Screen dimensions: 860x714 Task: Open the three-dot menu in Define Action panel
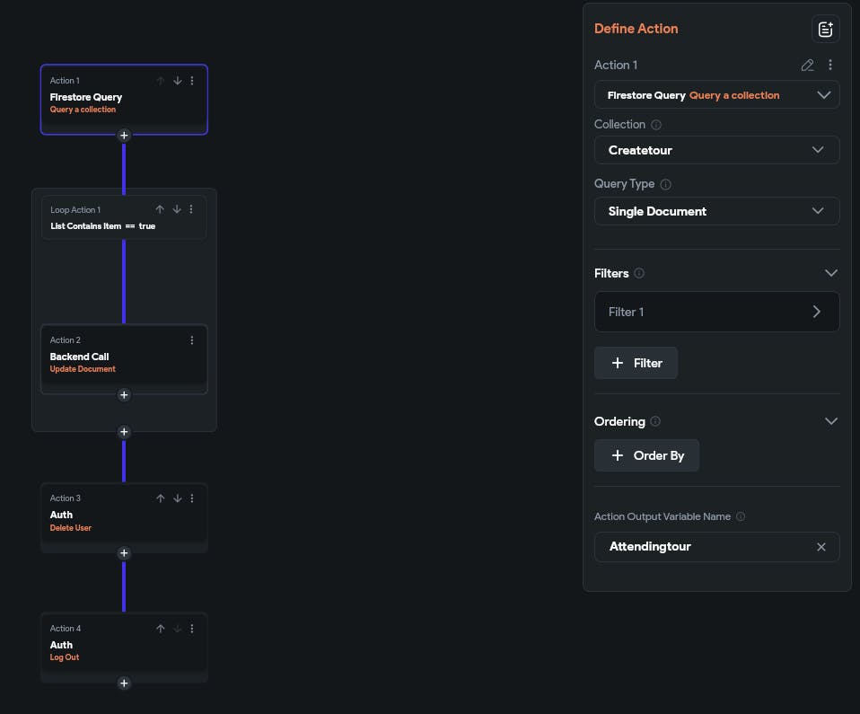tap(830, 65)
